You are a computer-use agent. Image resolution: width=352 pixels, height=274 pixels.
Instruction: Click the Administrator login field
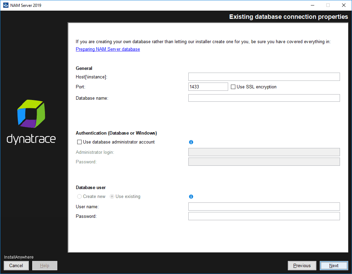[264, 152]
